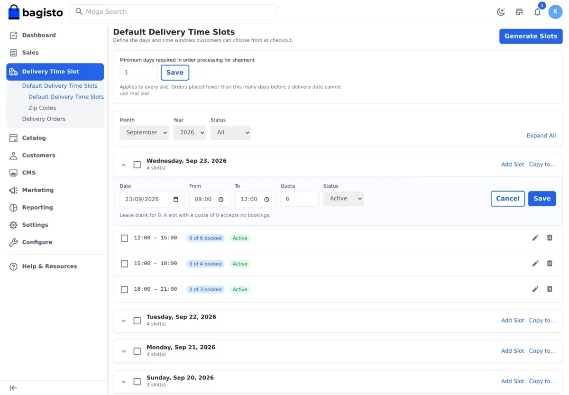Expand Tuesday, Sep 22 section chevron
Viewport: 569px width, 395px height.
[x=124, y=321]
